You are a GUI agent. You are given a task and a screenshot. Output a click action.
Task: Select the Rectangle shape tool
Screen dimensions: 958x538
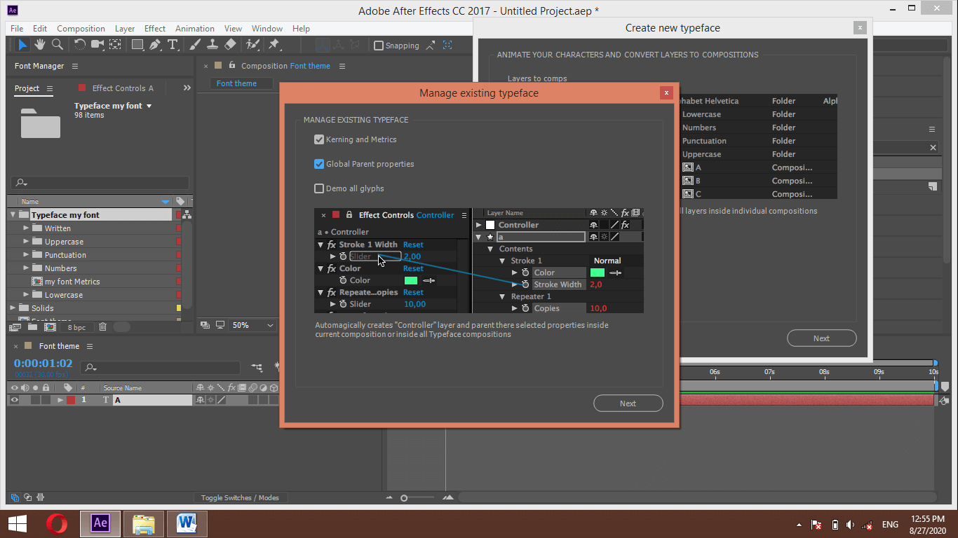137,45
